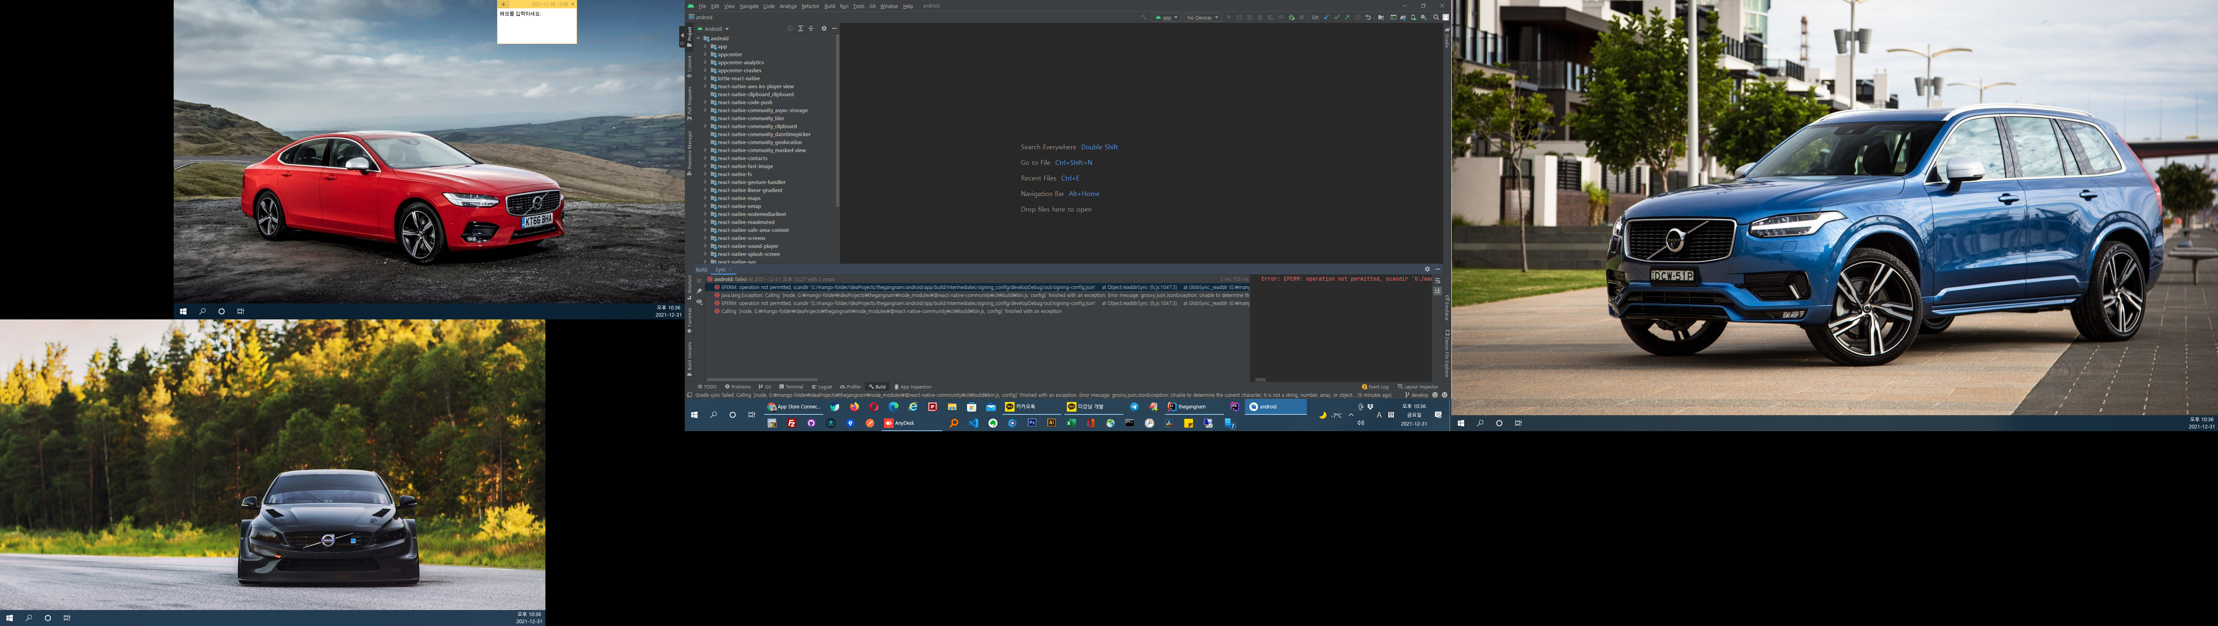Image resolution: width=2218 pixels, height=626 pixels.
Task: Toggle the eye view filter in Build
Action: (699, 302)
